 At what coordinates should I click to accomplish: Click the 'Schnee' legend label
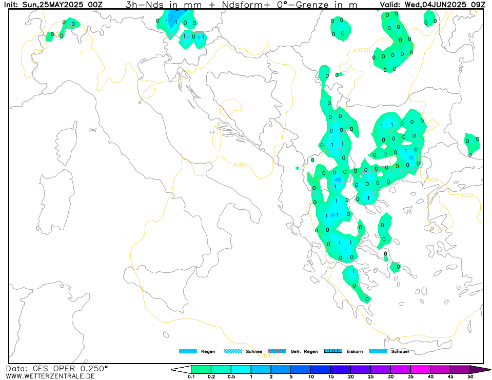[x=254, y=351]
